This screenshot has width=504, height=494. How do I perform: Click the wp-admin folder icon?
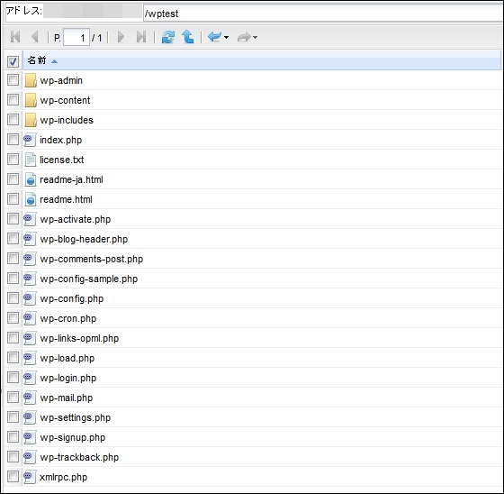[x=31, y=80]
